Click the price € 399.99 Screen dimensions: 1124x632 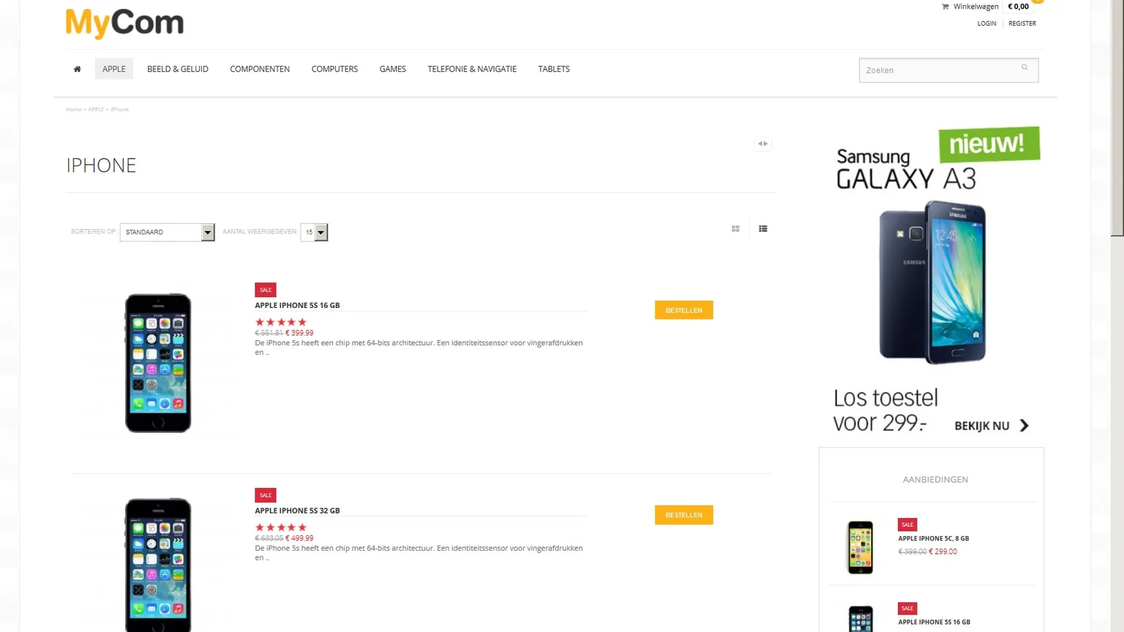pos(299,333)
